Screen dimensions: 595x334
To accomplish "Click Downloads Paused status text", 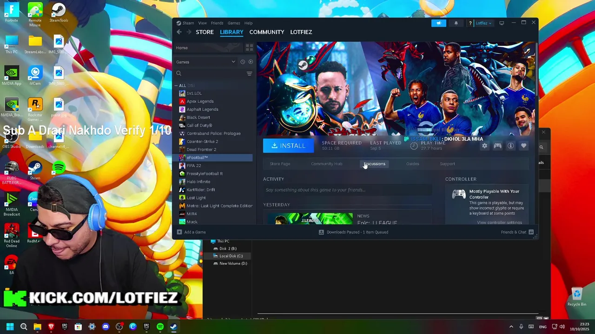I will (357, 232).
